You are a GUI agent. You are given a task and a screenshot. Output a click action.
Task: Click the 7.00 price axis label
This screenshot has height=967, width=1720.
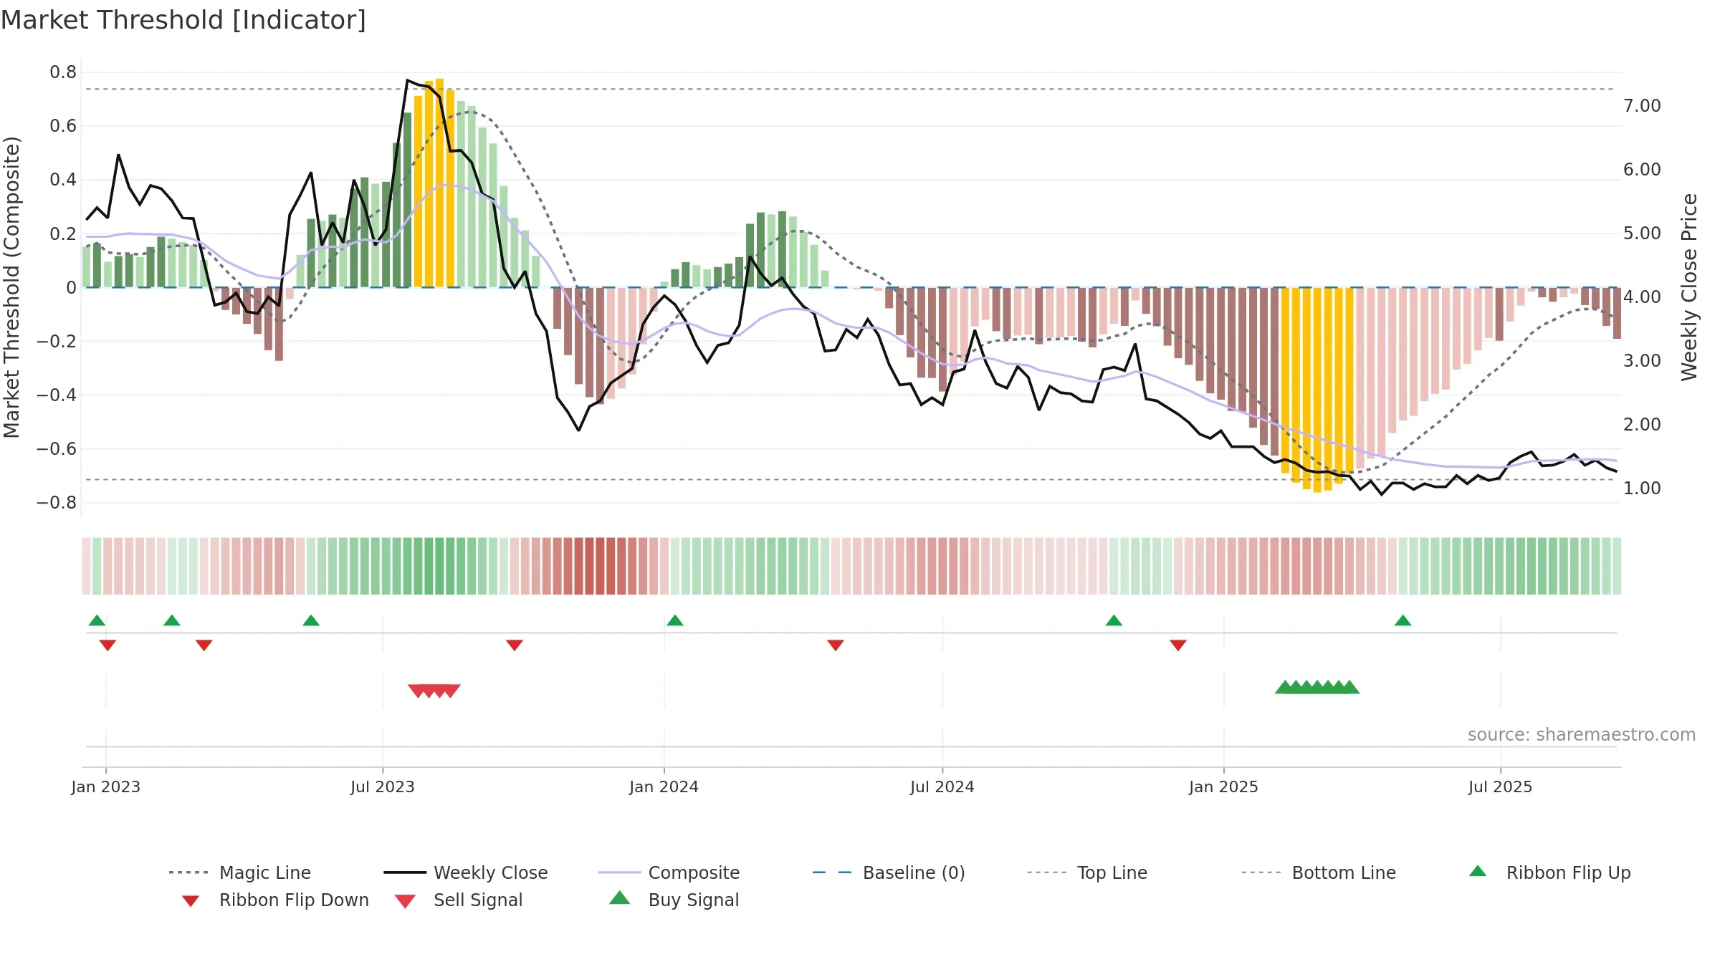(1642, 106)
